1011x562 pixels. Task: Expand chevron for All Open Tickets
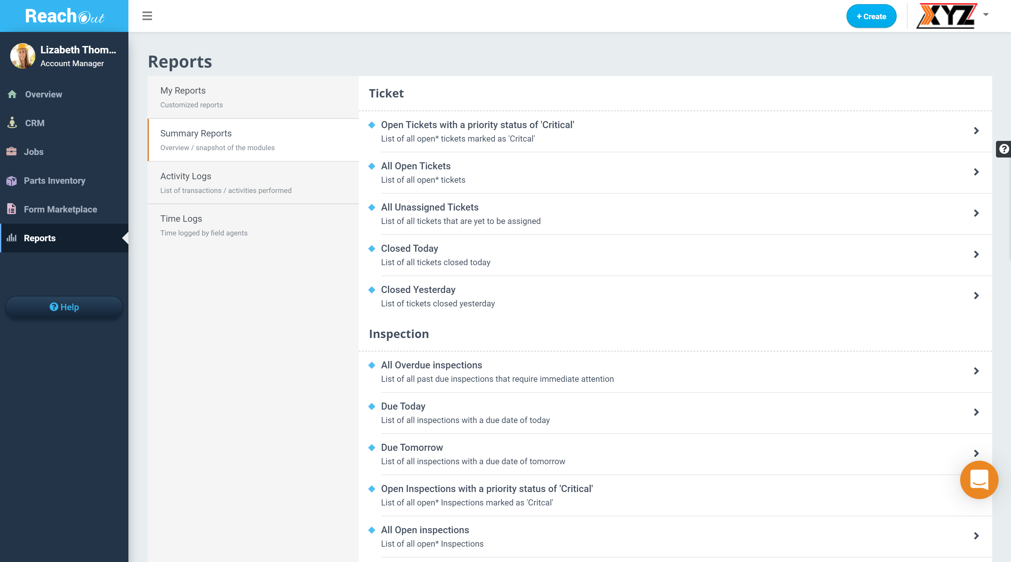976,172
